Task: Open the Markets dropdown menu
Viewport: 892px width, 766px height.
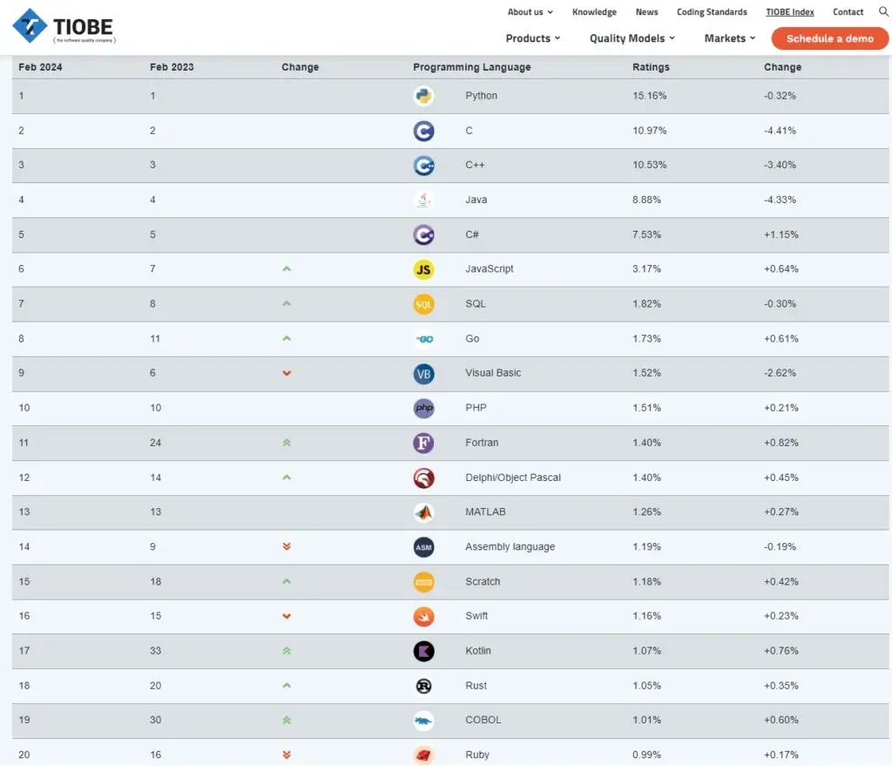Action: pyautogui.click(x=729, y=38)
